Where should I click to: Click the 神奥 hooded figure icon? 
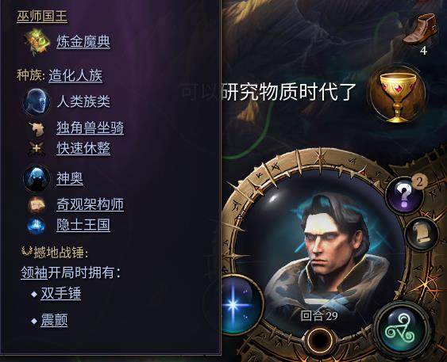(x=37, y=179)
